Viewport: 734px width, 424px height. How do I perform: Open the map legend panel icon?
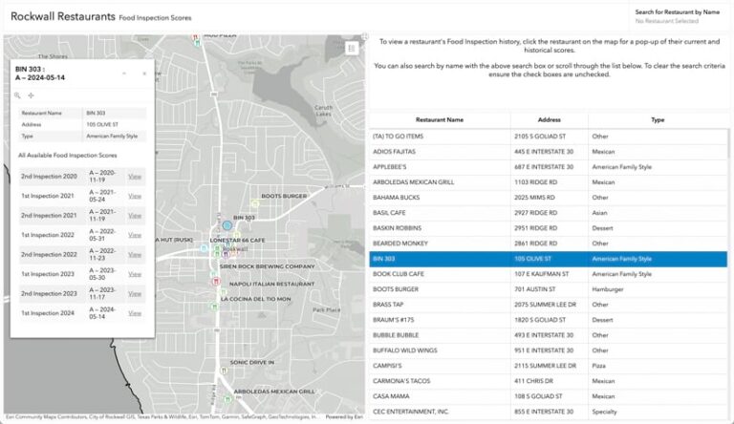(352, 48)
